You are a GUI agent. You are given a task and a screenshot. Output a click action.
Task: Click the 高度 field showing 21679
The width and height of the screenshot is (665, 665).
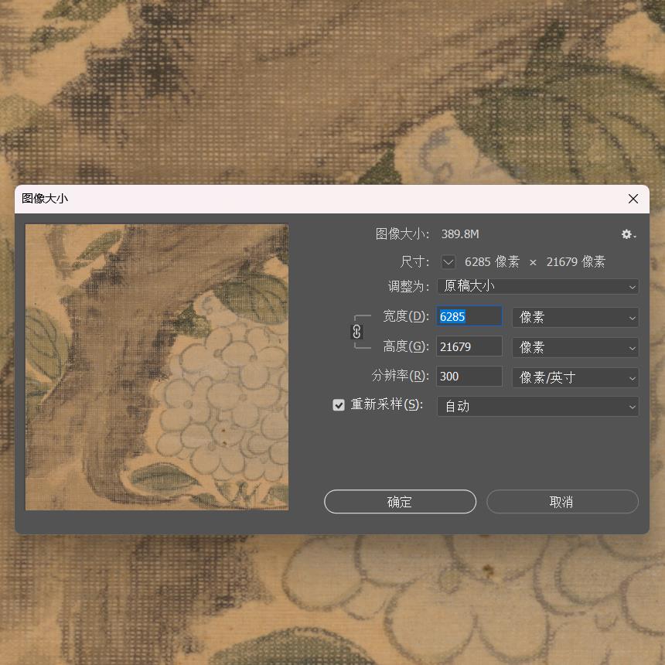(x=469, y=347)
